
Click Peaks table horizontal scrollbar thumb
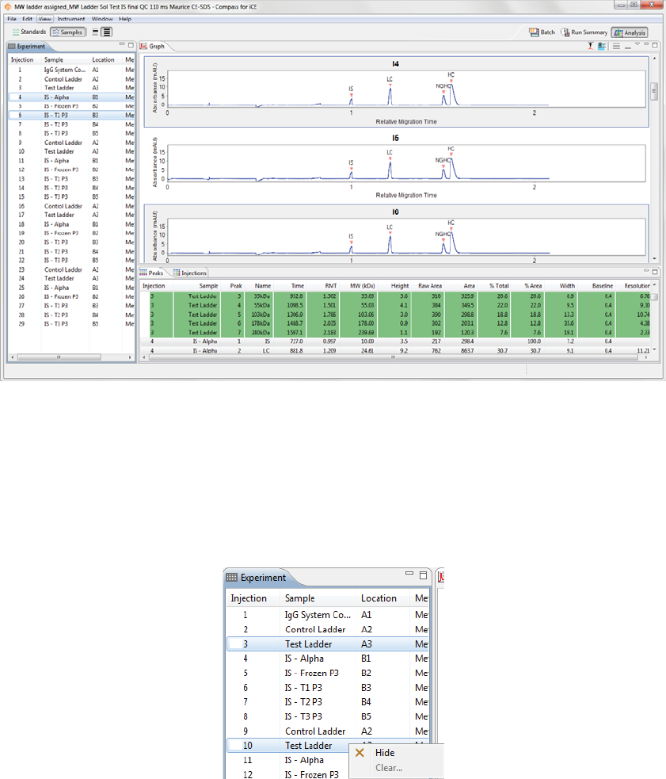pyautogui.click(x=393, y=357)
